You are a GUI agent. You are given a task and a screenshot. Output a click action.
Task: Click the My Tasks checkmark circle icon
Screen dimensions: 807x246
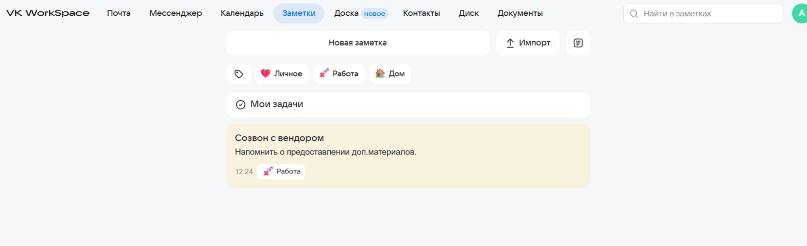[x=241, y=104]
